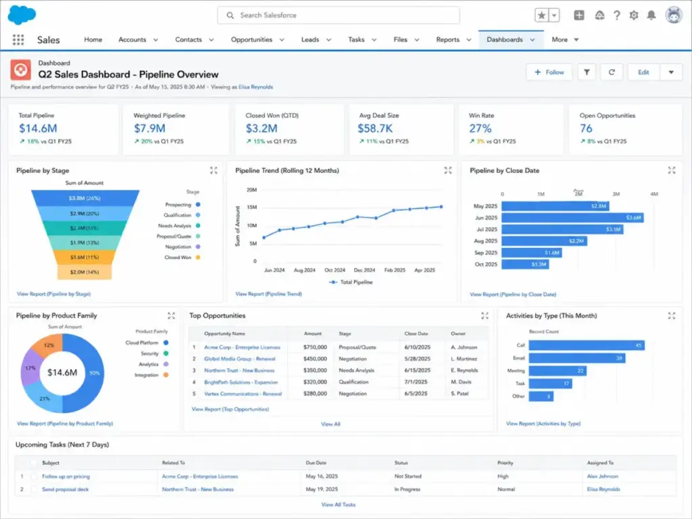Click the Total Pipeline $14.6M value

point(38,128)
